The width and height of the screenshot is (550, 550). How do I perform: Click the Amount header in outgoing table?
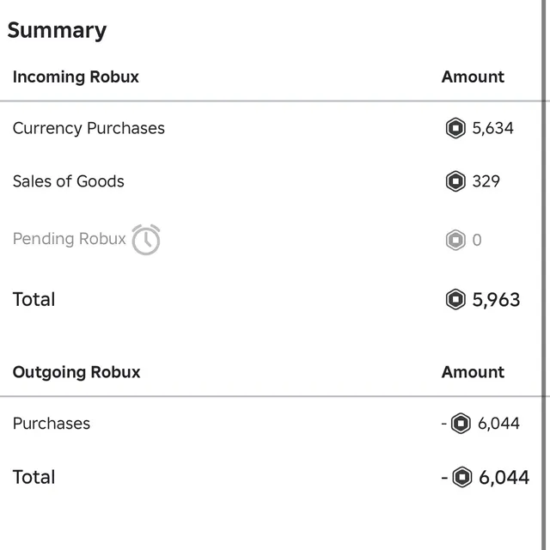[x=473, y=372]
